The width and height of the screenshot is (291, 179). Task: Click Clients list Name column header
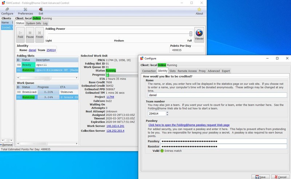pyautogui.click(x=6, y=23)
